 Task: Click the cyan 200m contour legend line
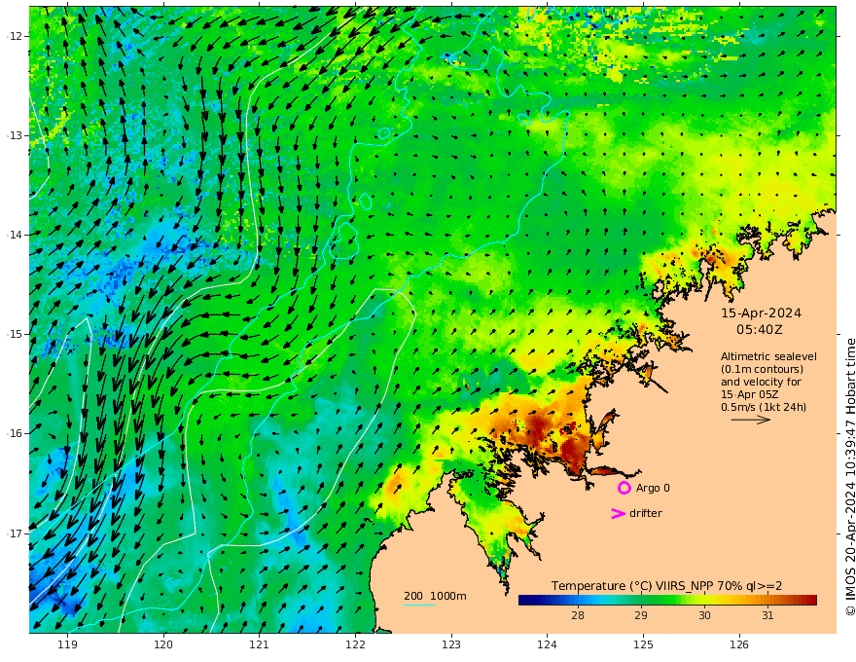(419, 605)
